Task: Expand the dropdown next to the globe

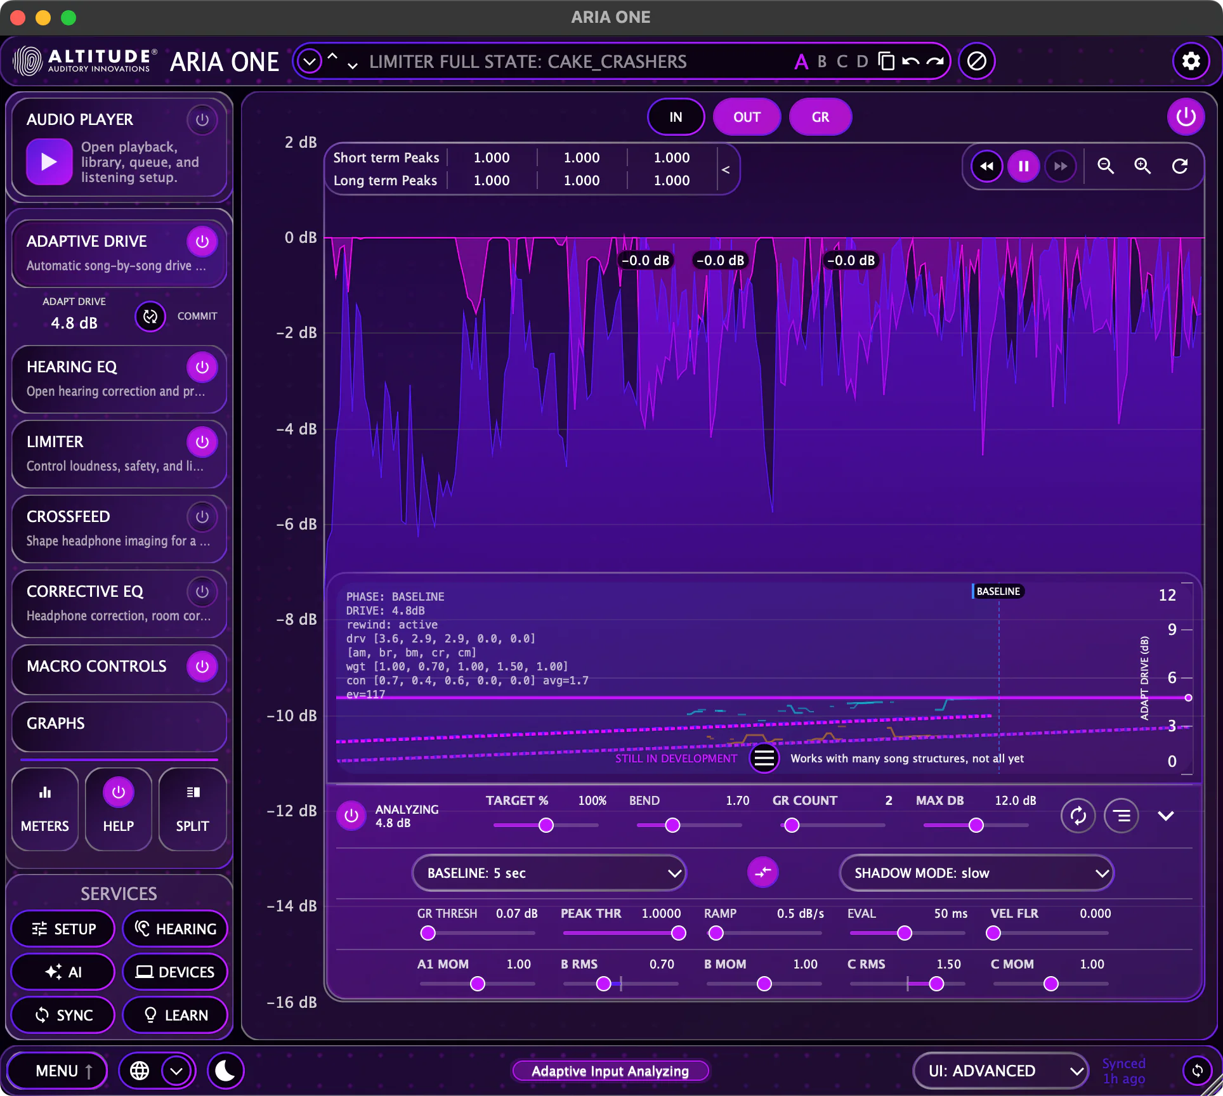Action: pyautogui.click(x=176, y=1071)
